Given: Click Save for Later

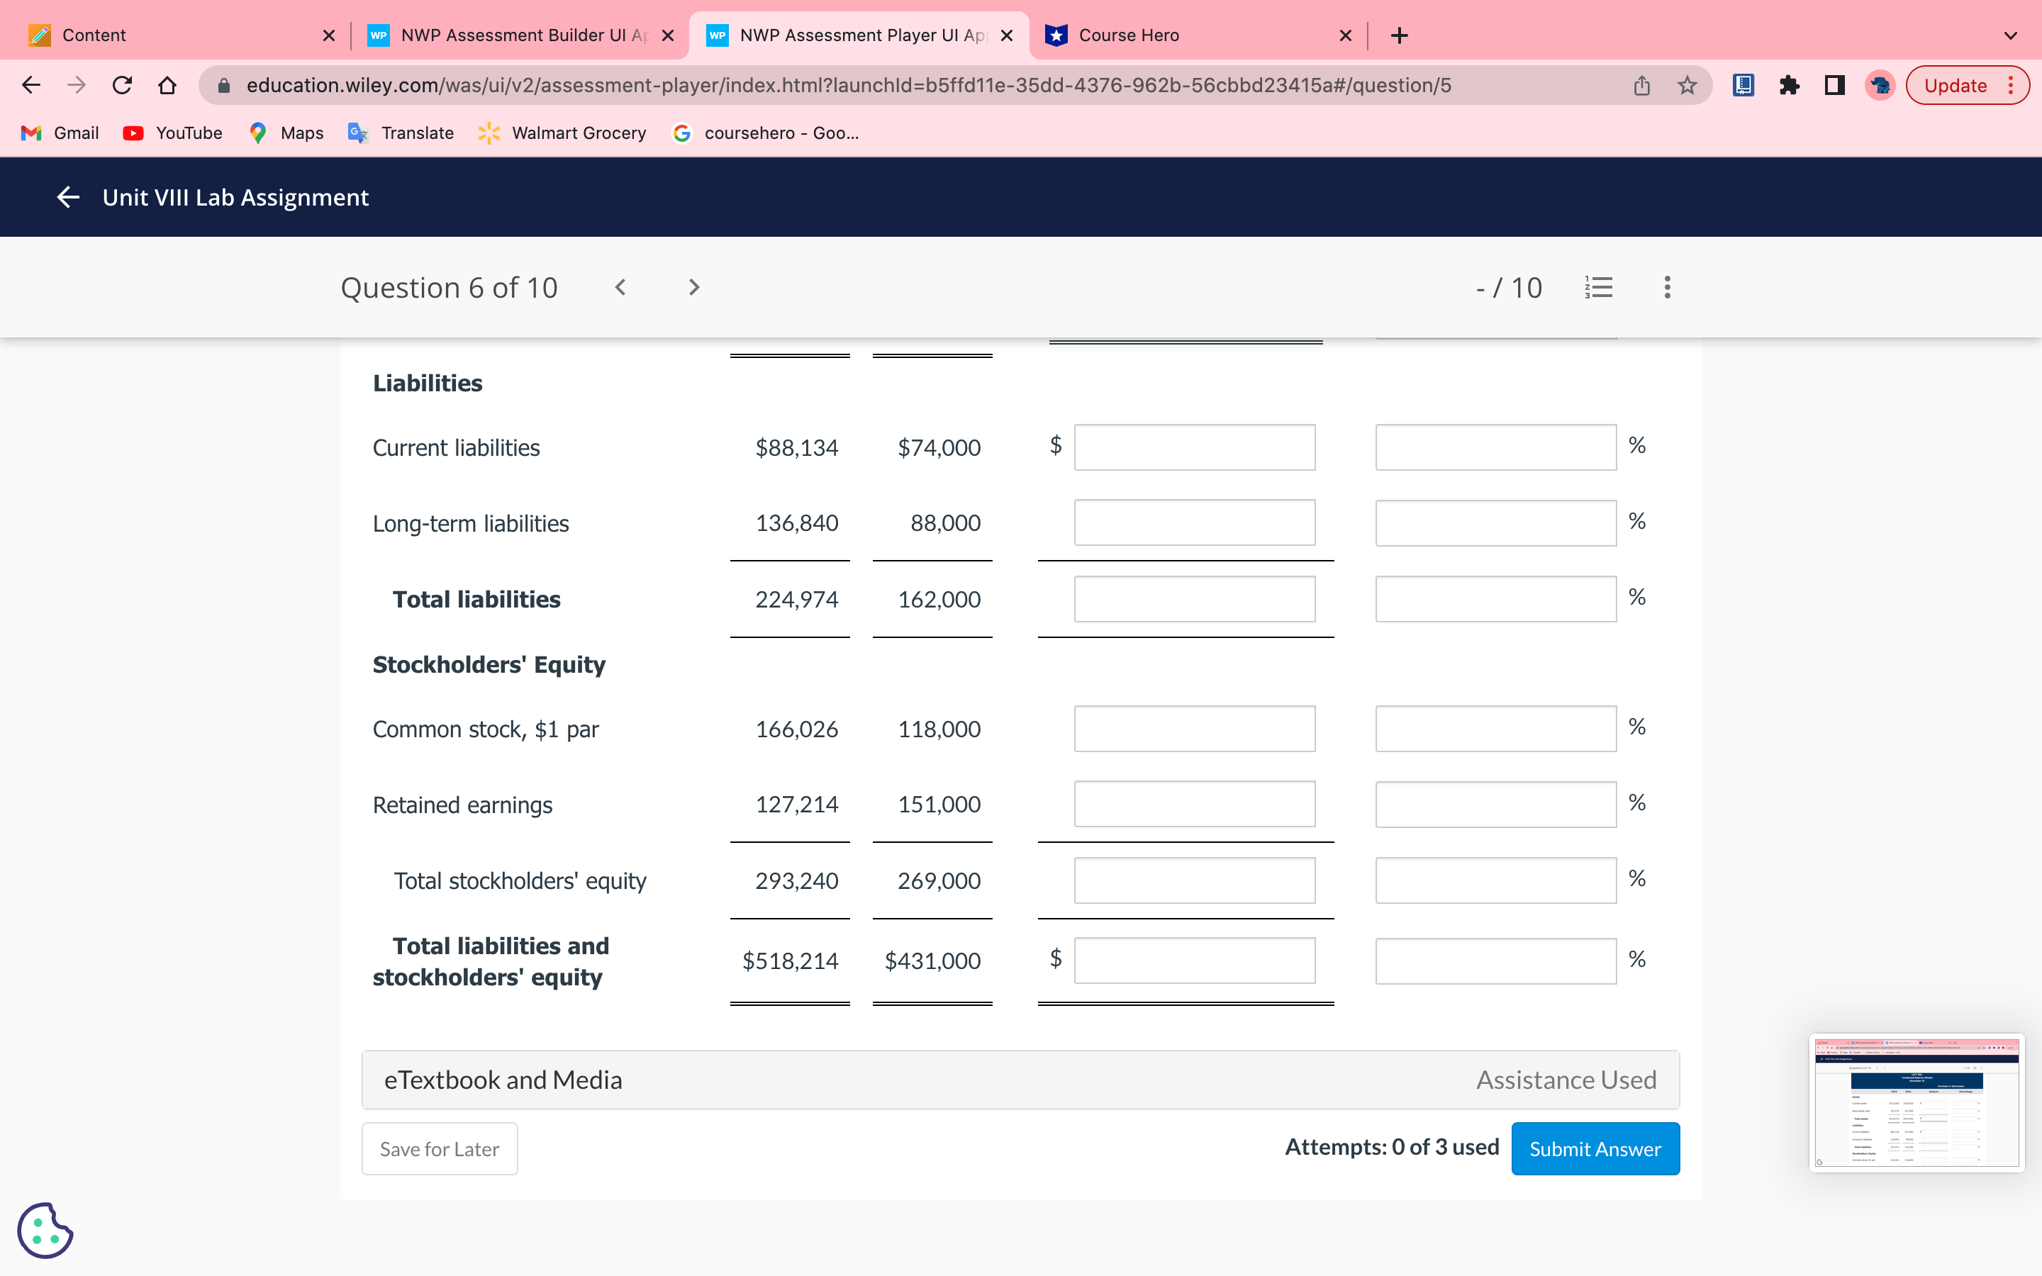Looking at the screenshot, I should pyautogui.click(x=439, y=1148).
